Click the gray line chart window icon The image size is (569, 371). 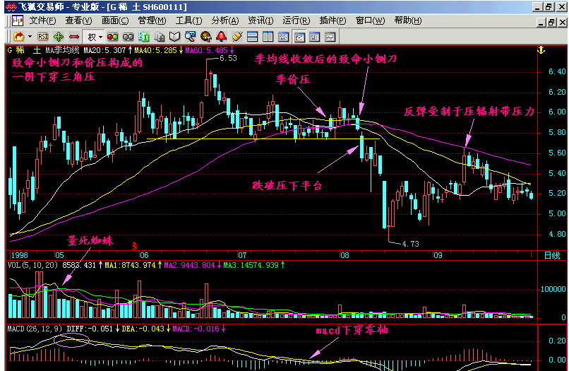[330, 37]
